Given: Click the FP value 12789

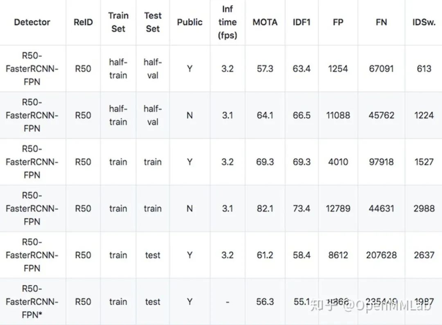Looking at the screenshot, I should (338, 208).
